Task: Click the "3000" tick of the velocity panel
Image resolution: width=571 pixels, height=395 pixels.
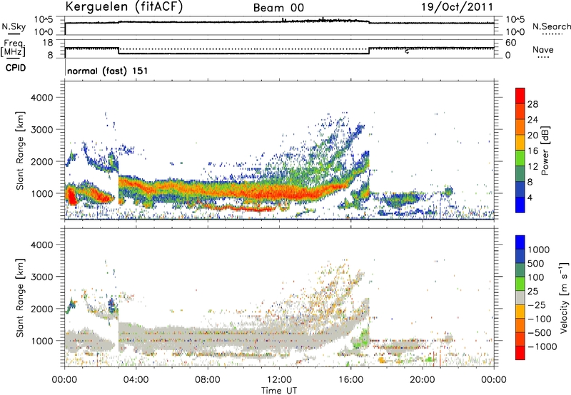Action: pos(41,277)
